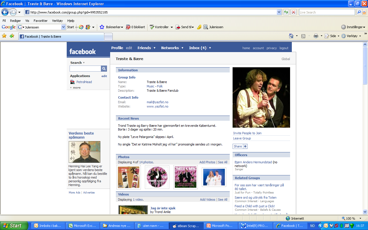This screenshot has width=368, height=230.
Task: Open the Friends menu dropdown arrow
Action: pyautogui.click(x=154, y=48)
